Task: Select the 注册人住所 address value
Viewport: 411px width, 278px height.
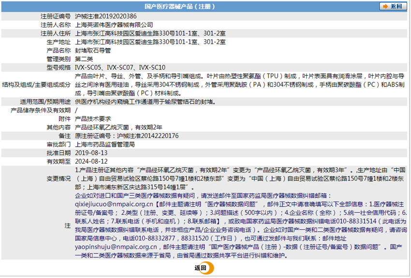Action: point(150,33)
